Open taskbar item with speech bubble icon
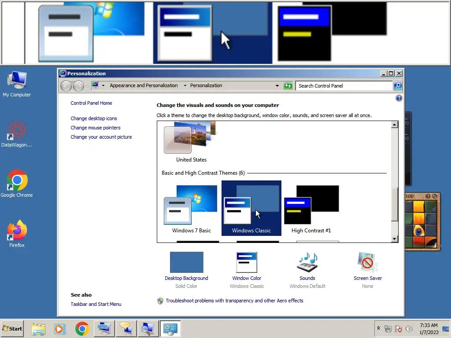This screenshot has width=451, height=338. (126, 328)
